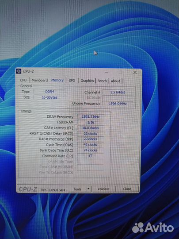Click the 16 GBytes size value
This screenshot has width=179, height=239.
pyautogui.click(x=50, y=97)
